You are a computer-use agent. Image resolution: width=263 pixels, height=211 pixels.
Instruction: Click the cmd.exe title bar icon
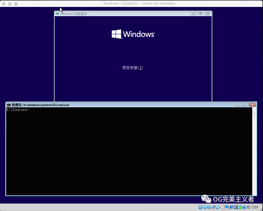coord(9,105)
